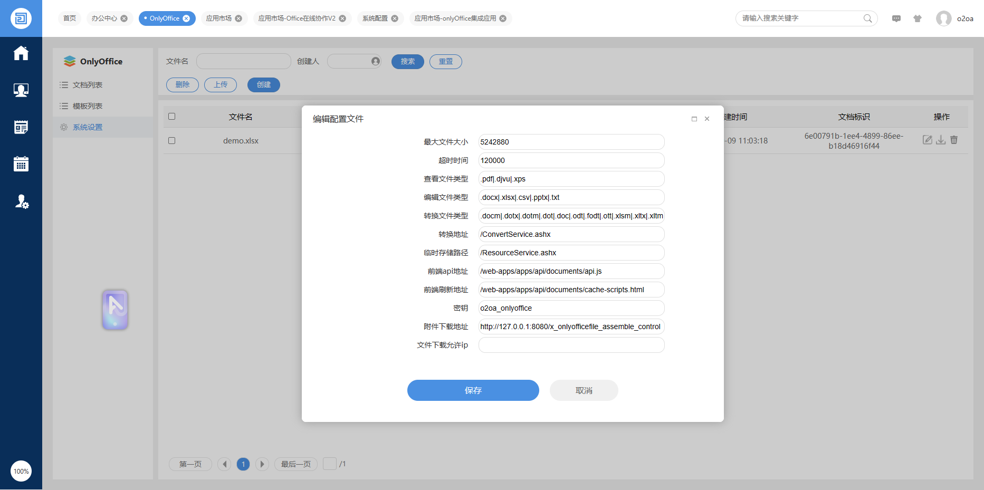Click the search magnifier icon

(867, 18)
